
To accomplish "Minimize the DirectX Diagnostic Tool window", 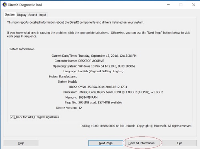I will 168,5.
